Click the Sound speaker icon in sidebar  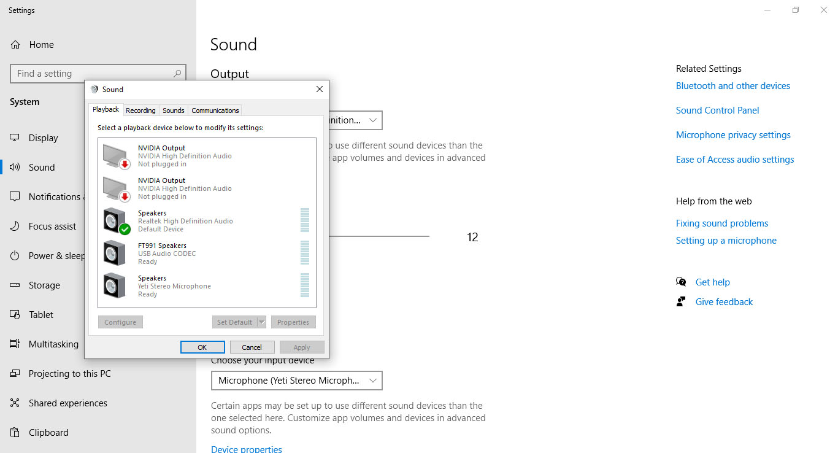[x=15, y=168]
